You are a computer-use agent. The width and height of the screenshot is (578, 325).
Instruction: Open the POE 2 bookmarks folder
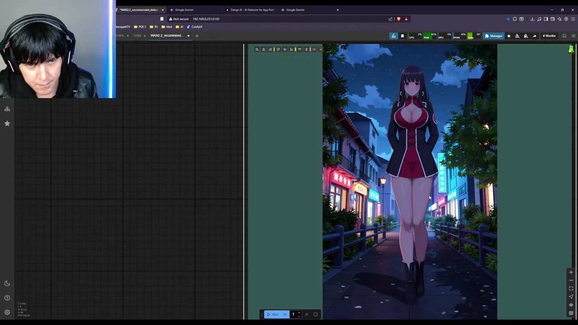tap(140, 27)
